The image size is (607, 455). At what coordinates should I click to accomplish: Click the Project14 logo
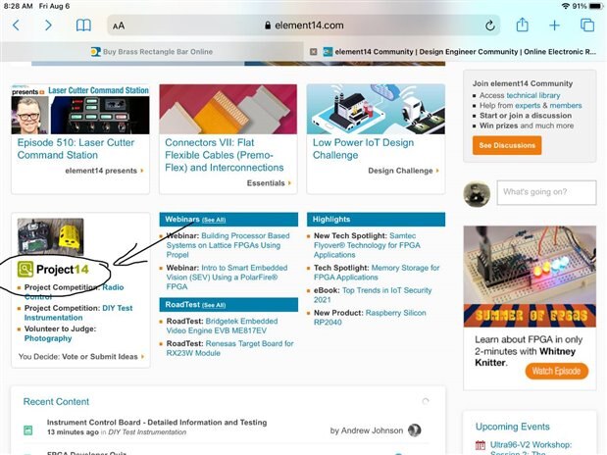pyautogui.click(x=53, y=270)
